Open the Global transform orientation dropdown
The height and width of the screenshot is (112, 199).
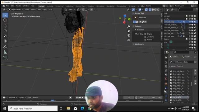[x=70, y=10]
